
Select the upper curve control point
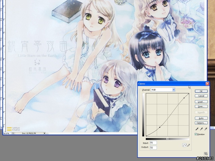click(x=184, y=98)
